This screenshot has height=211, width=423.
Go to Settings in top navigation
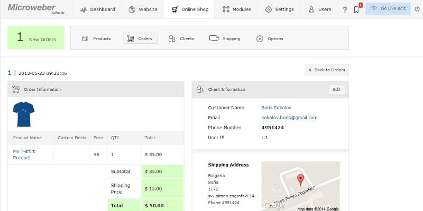click(x=279, y=9)
